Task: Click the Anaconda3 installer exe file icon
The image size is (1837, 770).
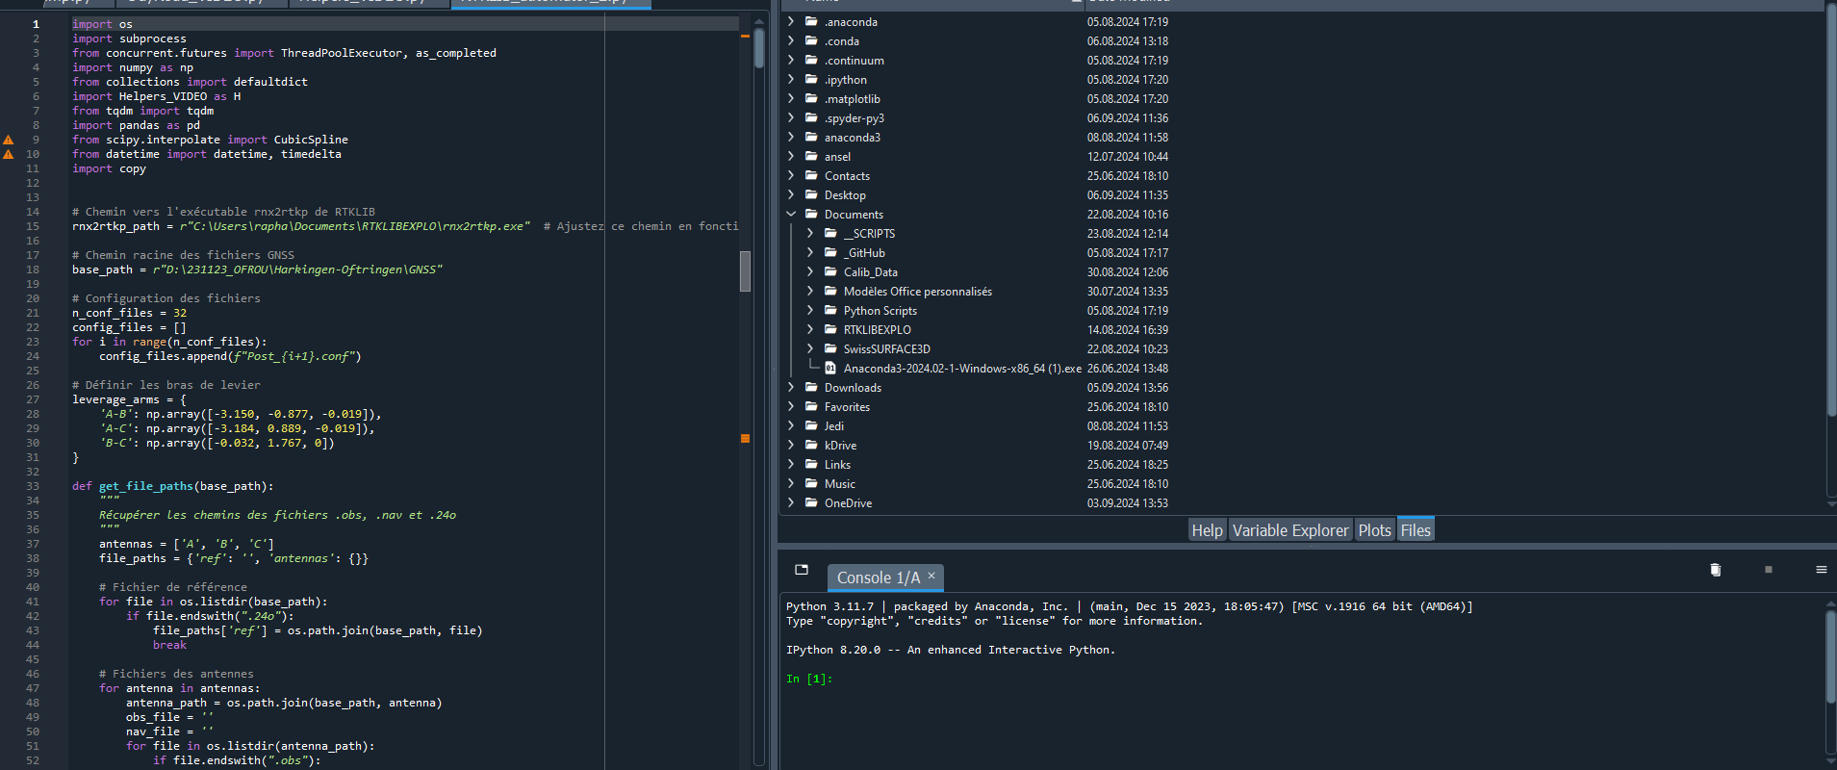Action: pyautogui.click(x=830, y=369)
